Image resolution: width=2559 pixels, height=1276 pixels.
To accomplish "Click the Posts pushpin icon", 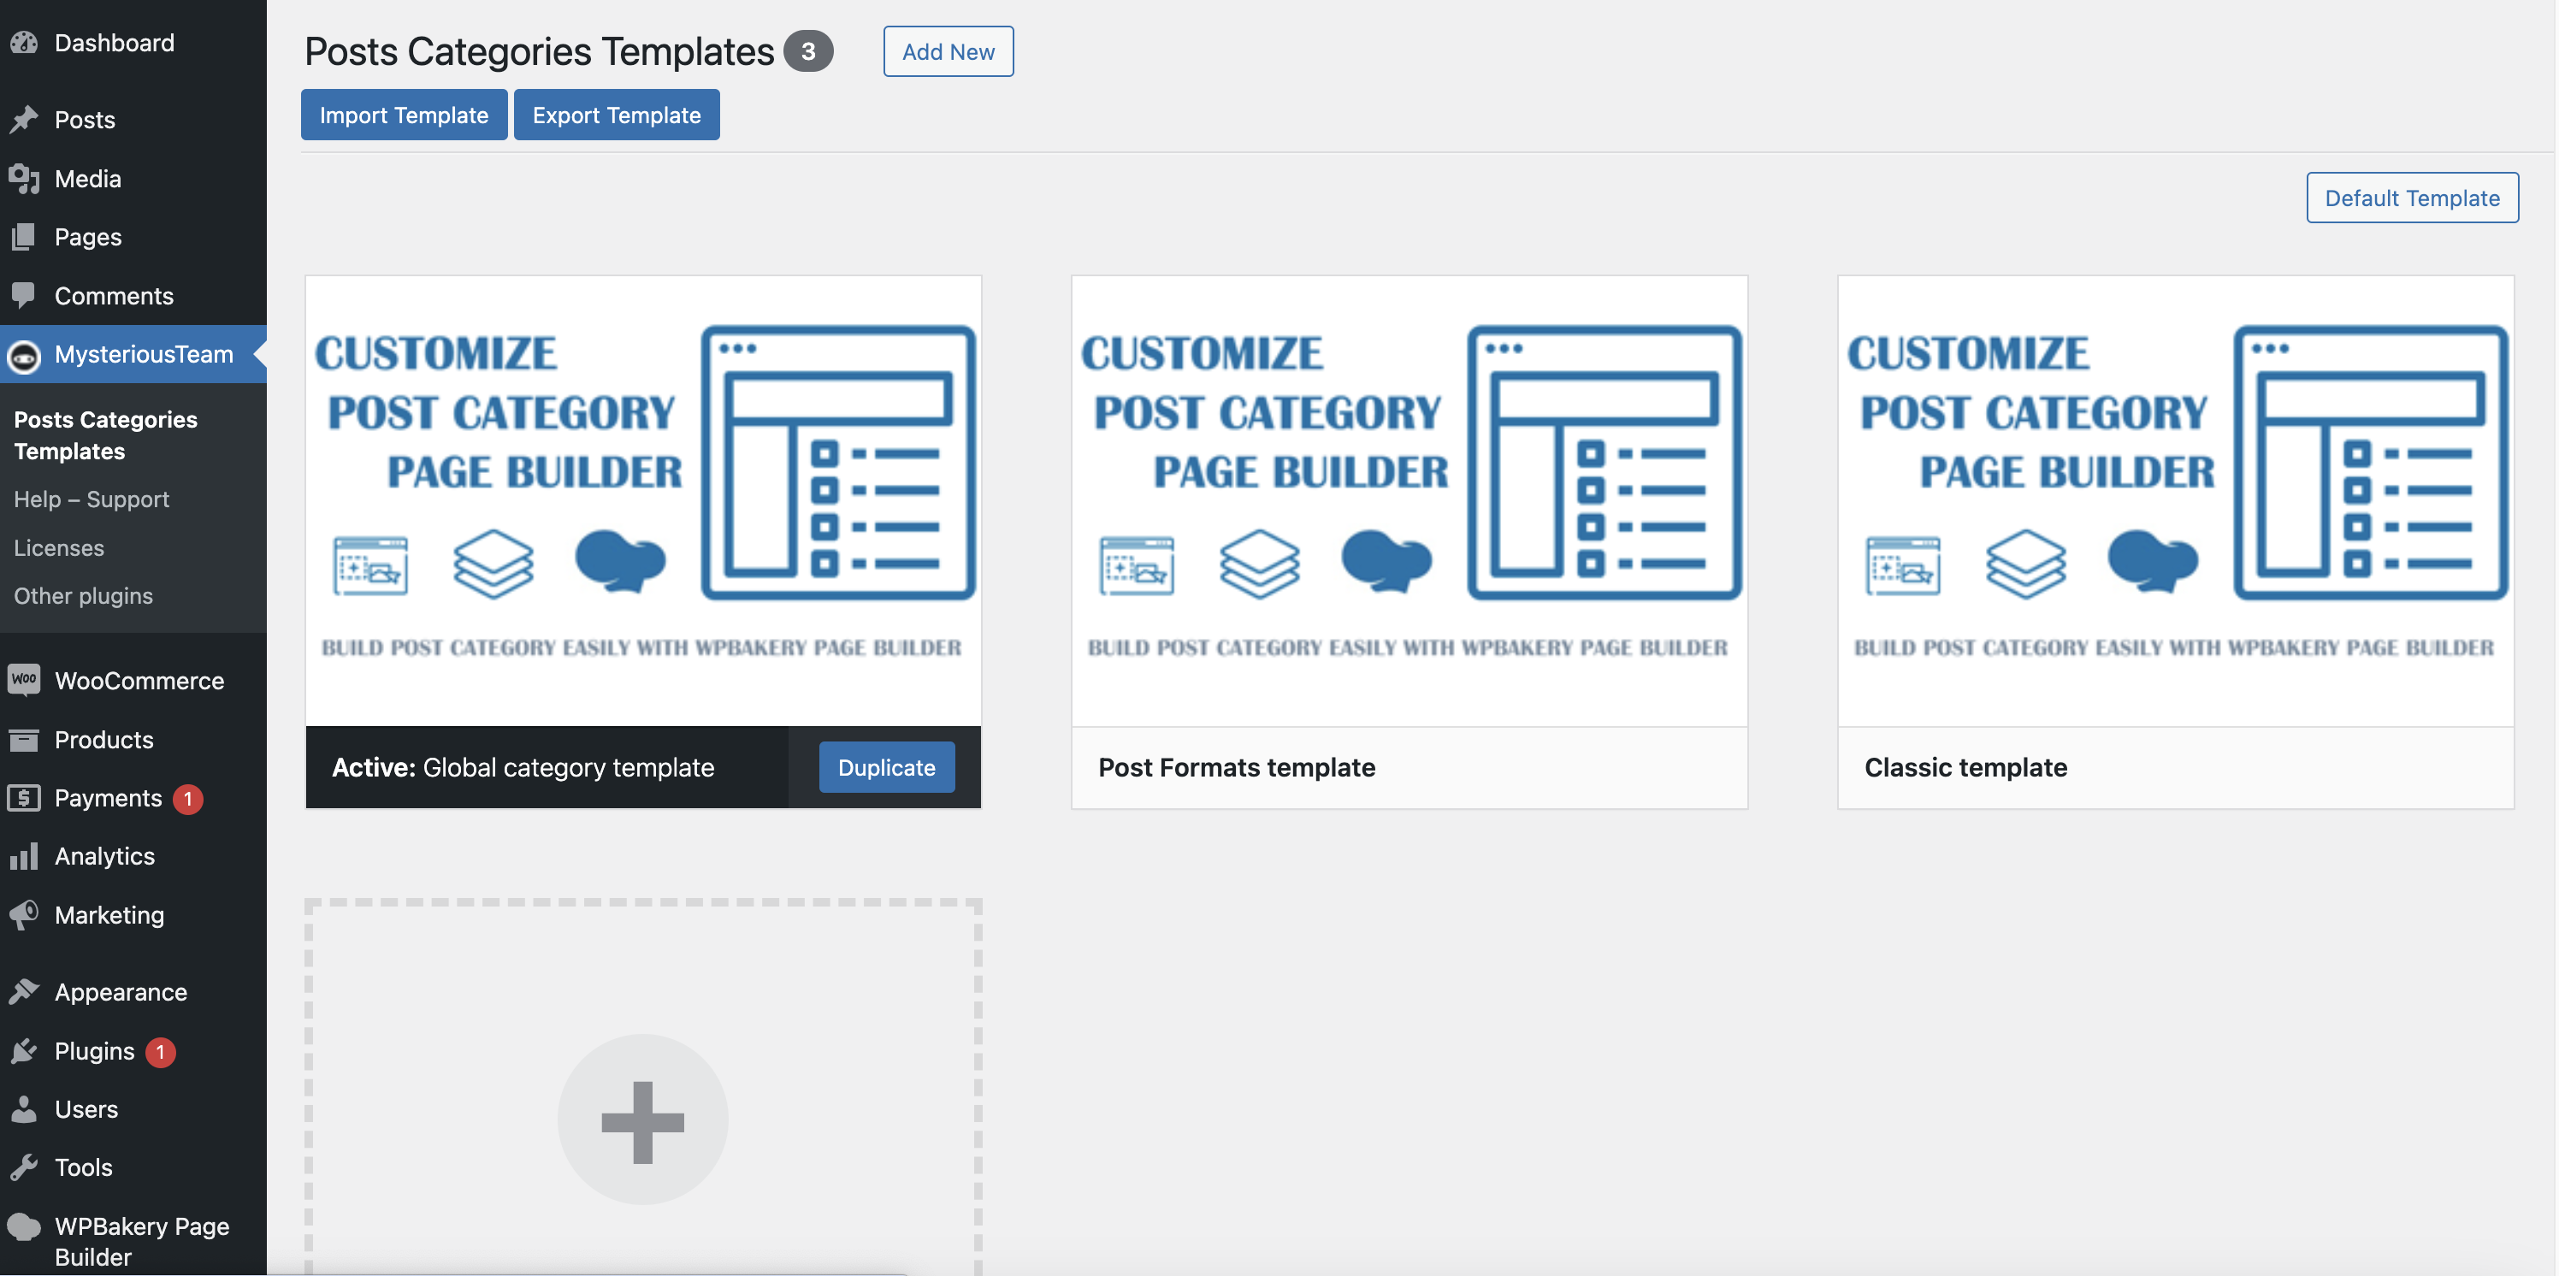I will [x=24, y=119].
